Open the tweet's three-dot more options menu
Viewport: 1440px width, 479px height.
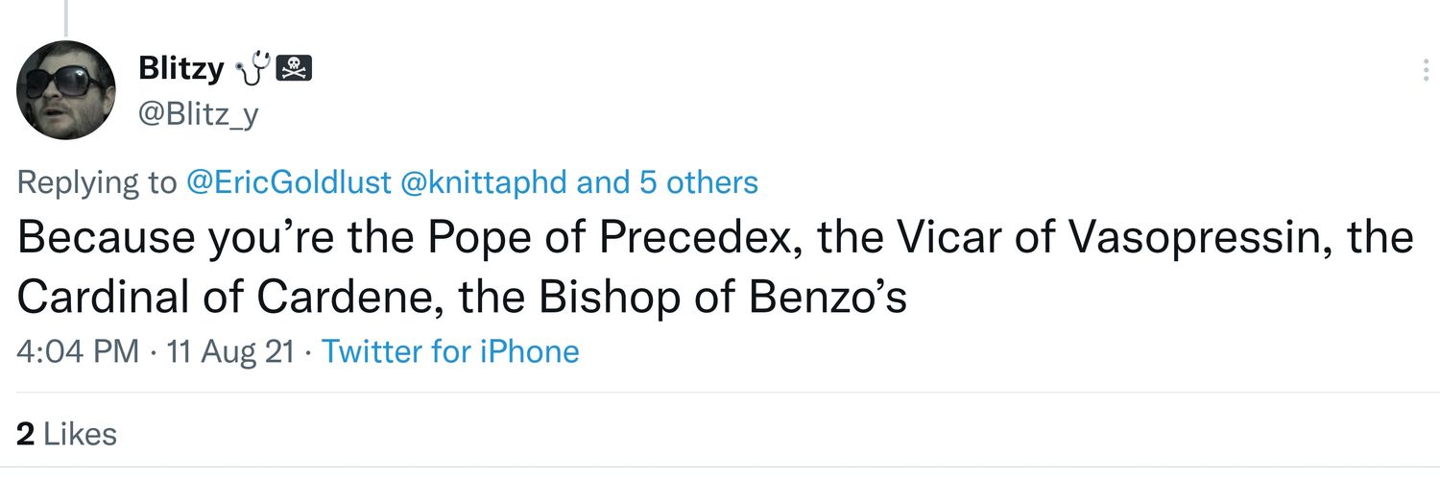(1425, 70)
